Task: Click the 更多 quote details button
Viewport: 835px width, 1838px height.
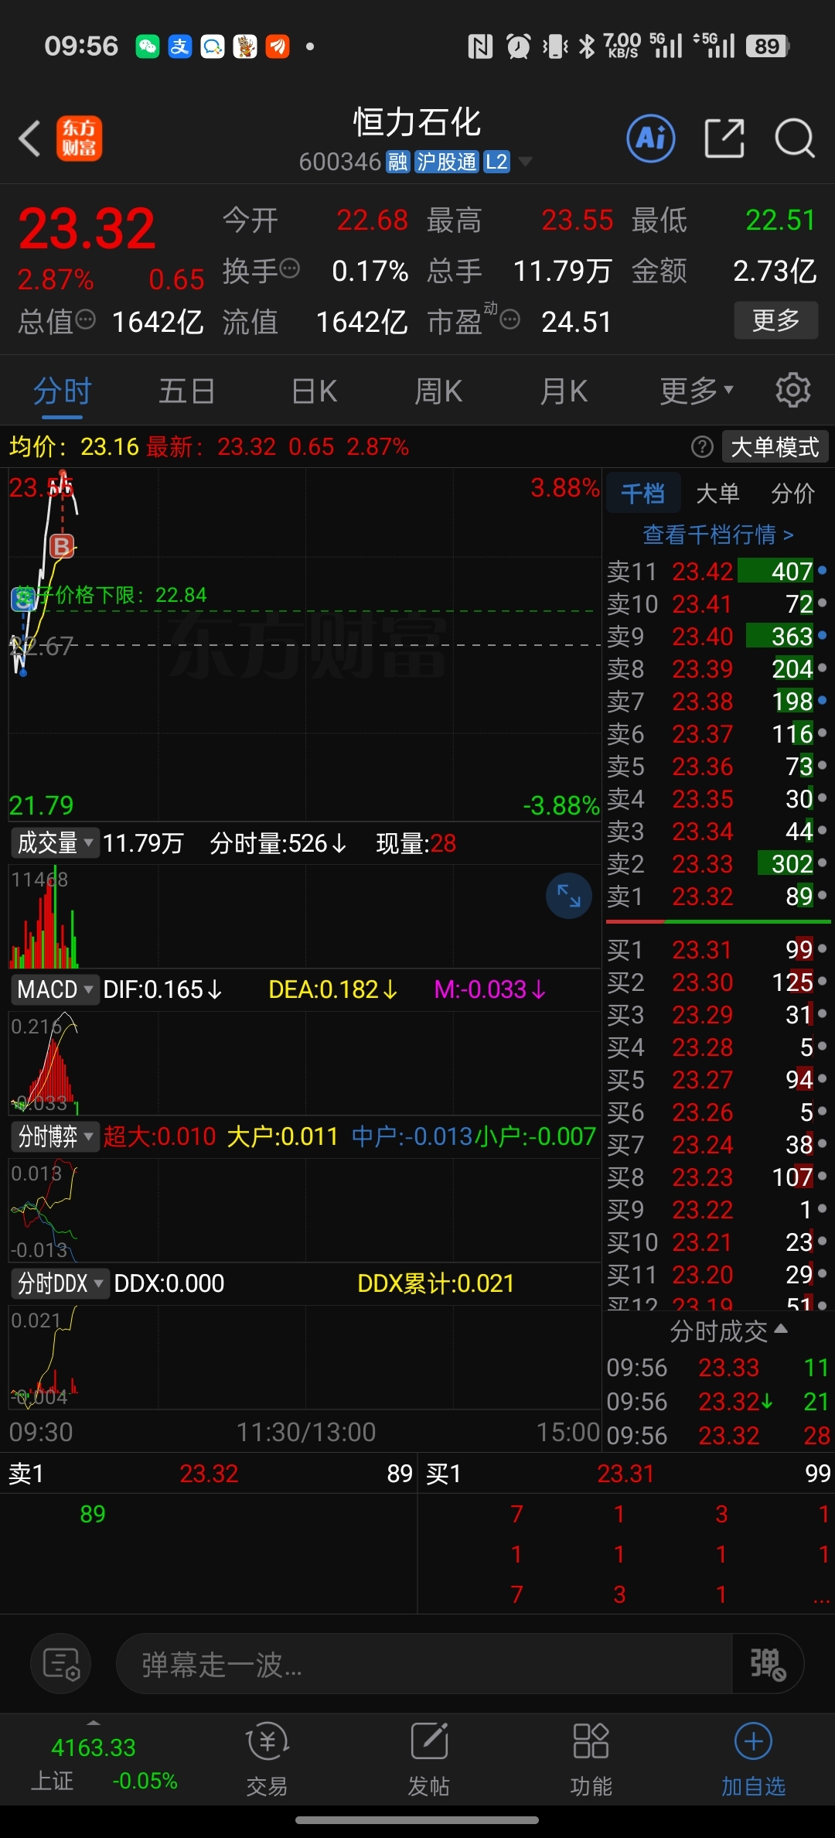Action: (775, 319)
